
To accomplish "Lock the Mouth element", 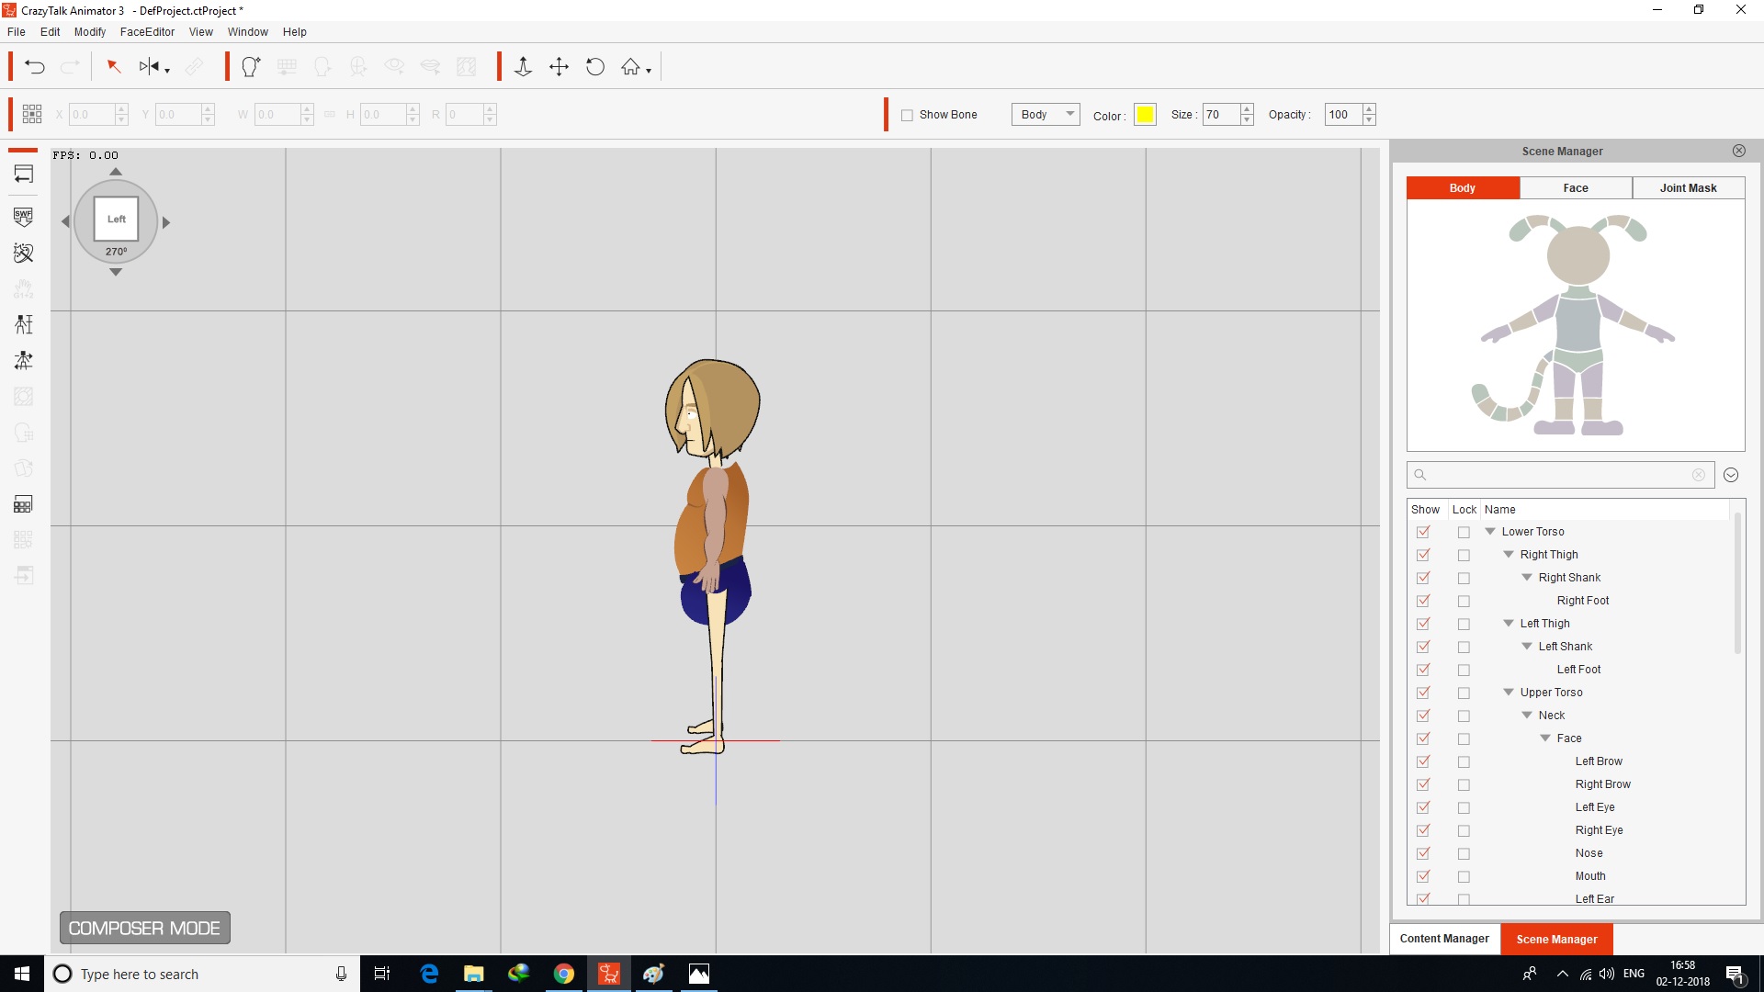I will click(x=1464, y=877).
